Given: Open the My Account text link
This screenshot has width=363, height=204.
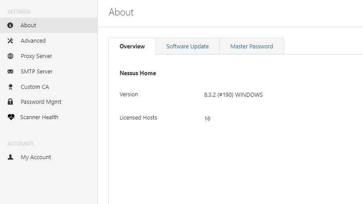Looking at the screenshot, I should 36,157.
